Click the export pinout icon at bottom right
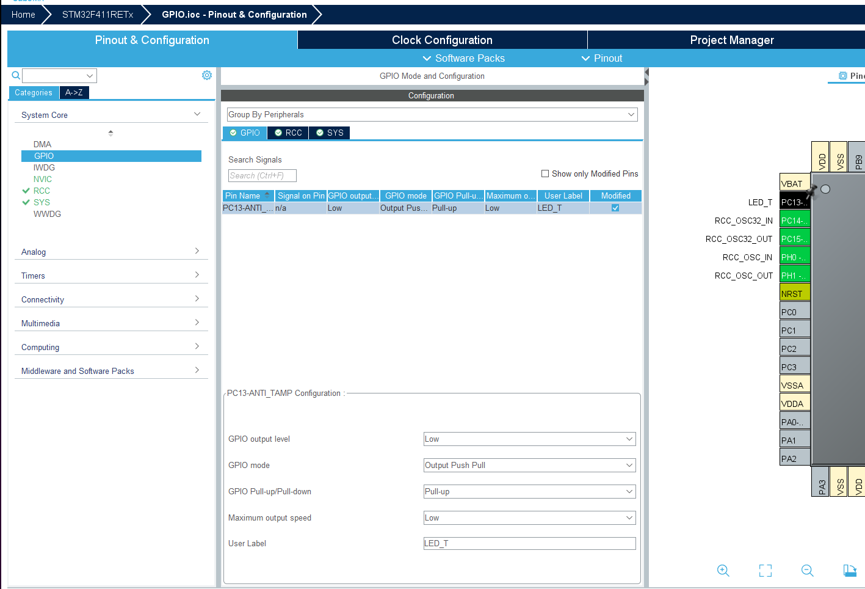The height and width of the screenshot is (589, 865). pos(849,570)
